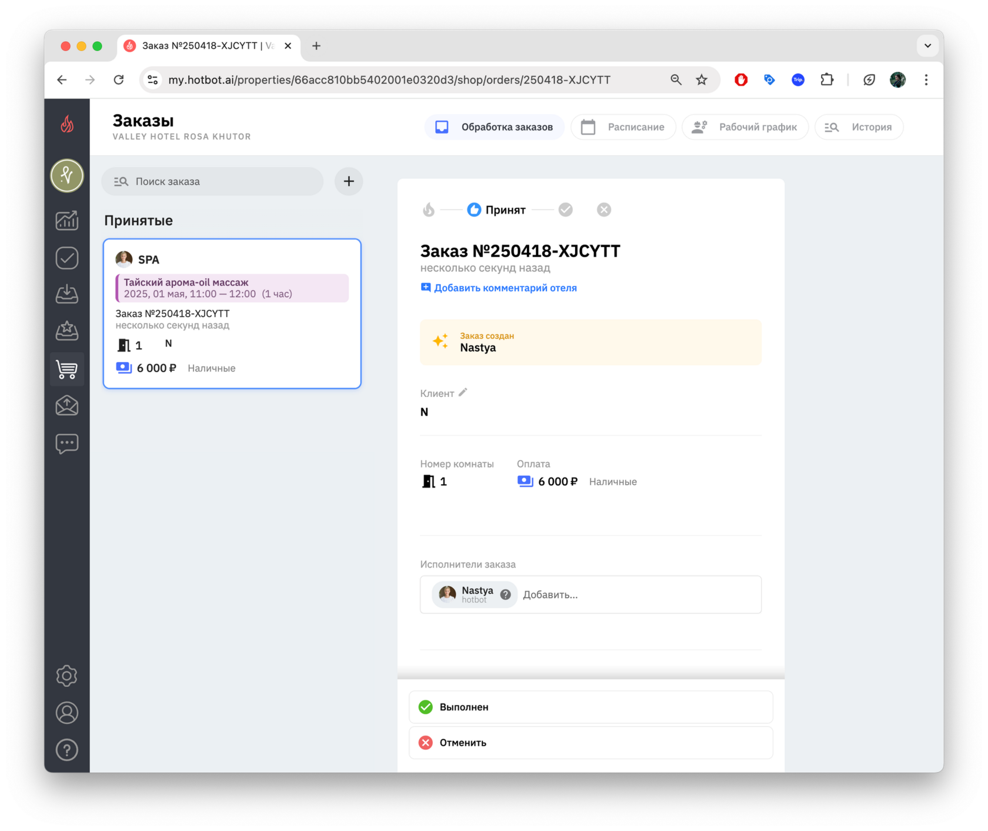Open the analytics chart sidebar icon
This screenshot has height=831, width=988.
67,221
